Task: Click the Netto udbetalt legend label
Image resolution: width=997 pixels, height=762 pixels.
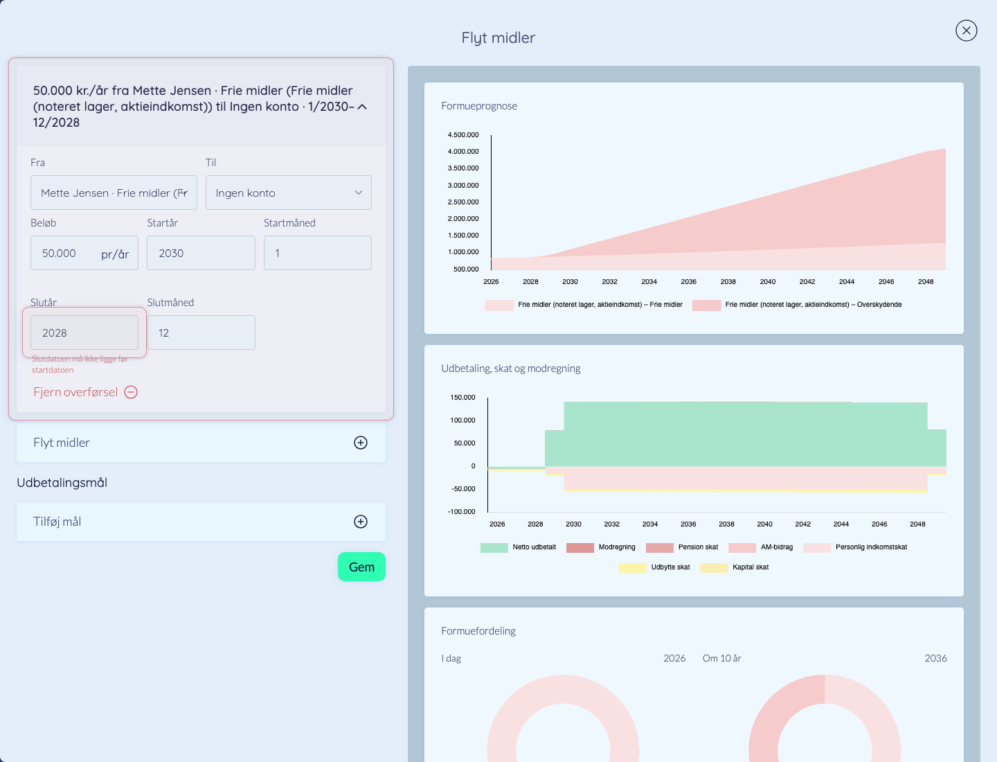Action: tap(535, 547)
